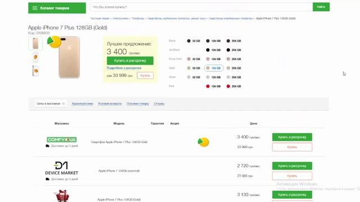Click the pie-chart installment badge on product photo

point(54,42)
